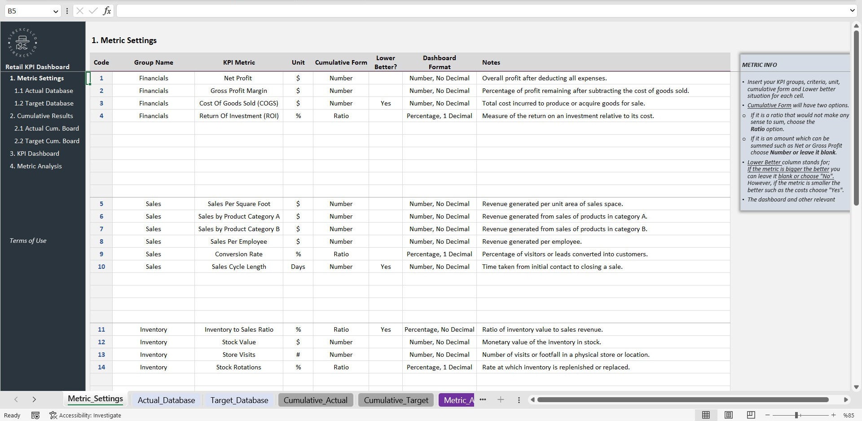This screenshot has height=421, width=862.
Task: Select the Days unit cell
Action: (x=298, y=267)
